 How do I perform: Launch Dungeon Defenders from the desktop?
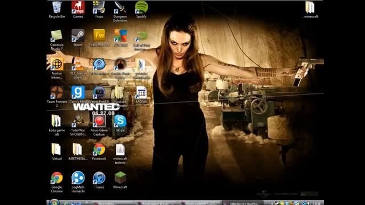point(120,7)
